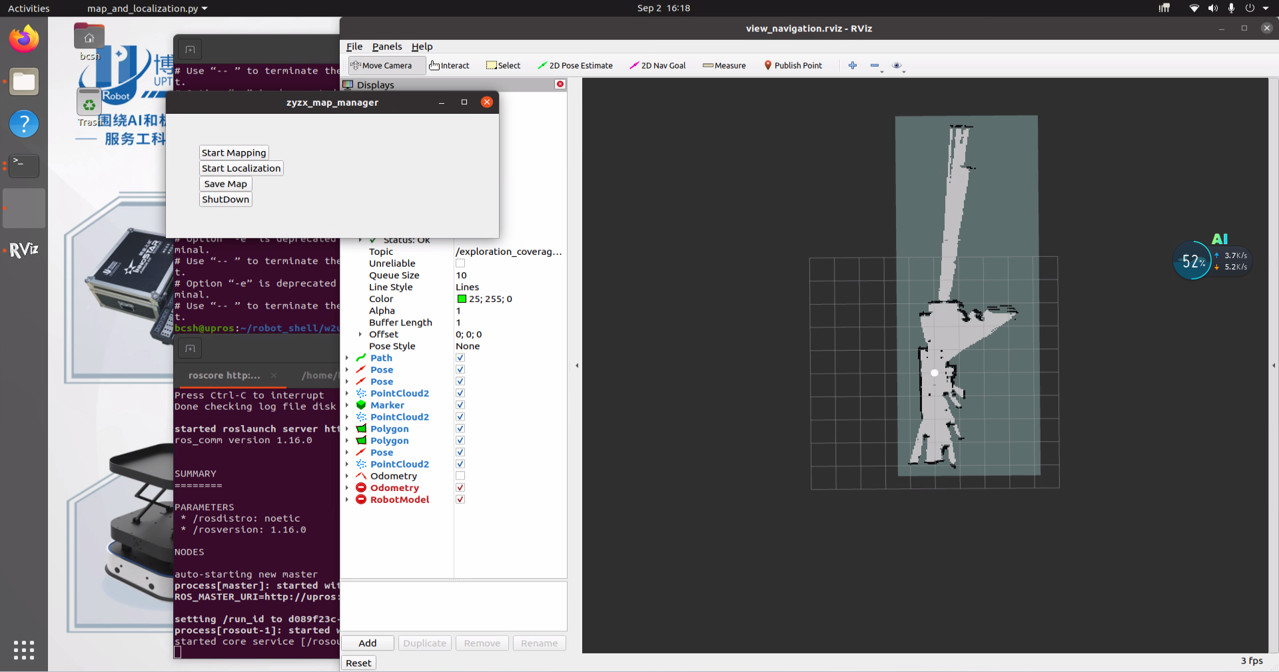The image size is (1279, 672).
Task: Click the Reset button in RViz
Action: point(358,663)
